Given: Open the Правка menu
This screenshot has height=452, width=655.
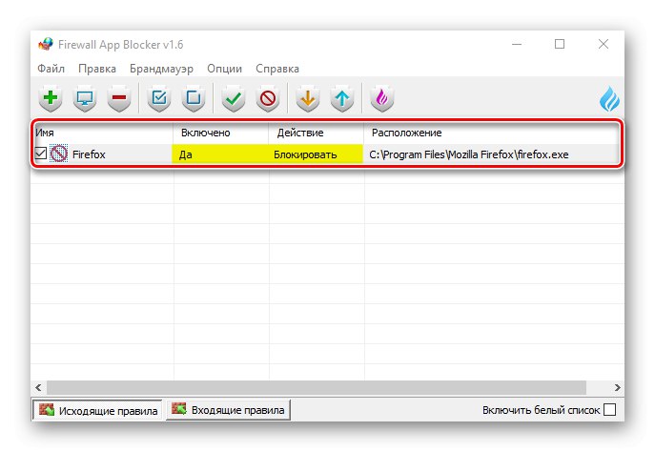Looking at the screenshot, I should [x=97, y=69].
